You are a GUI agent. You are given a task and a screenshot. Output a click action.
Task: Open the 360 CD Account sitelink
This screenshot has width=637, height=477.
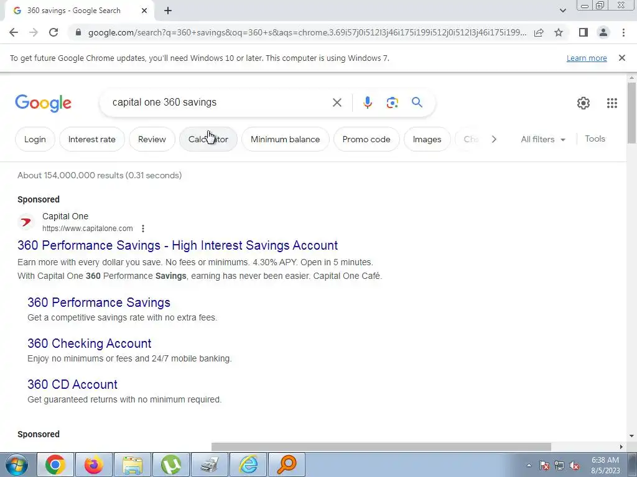pos(72,384)
